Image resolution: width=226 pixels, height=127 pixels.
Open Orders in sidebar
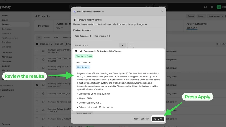pos(5,20)
